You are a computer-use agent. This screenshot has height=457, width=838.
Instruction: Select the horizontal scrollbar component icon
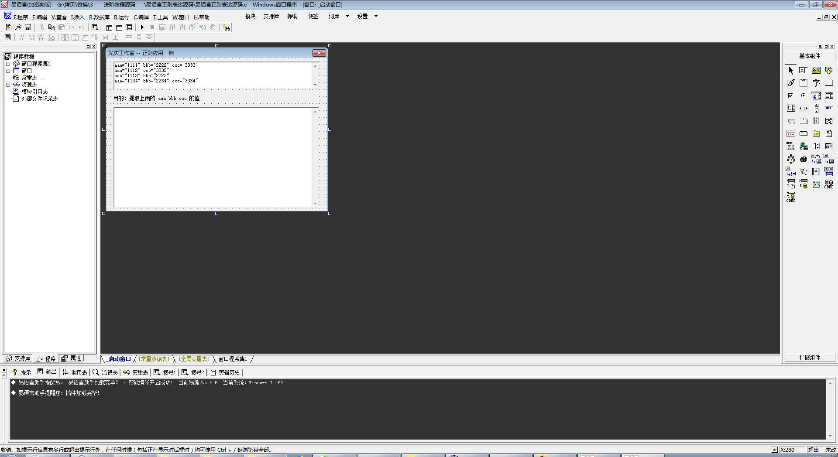tap(804, 108)
